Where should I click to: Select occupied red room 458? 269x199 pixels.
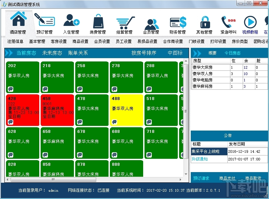(57, 110)
